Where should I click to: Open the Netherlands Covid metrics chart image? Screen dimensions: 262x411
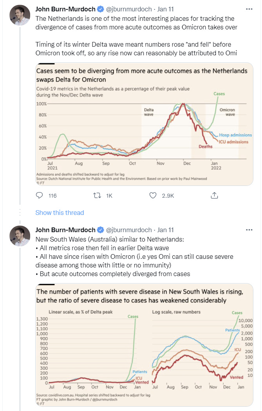point(144,124)
